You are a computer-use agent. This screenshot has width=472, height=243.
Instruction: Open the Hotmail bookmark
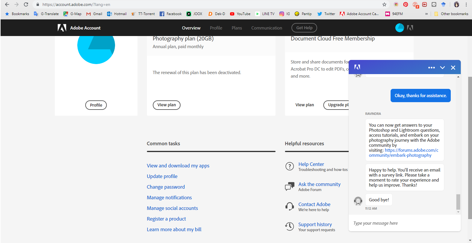(x=117, y=14)
